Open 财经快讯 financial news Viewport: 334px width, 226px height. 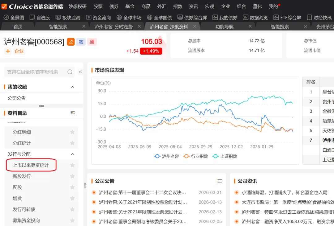[319, 18]
